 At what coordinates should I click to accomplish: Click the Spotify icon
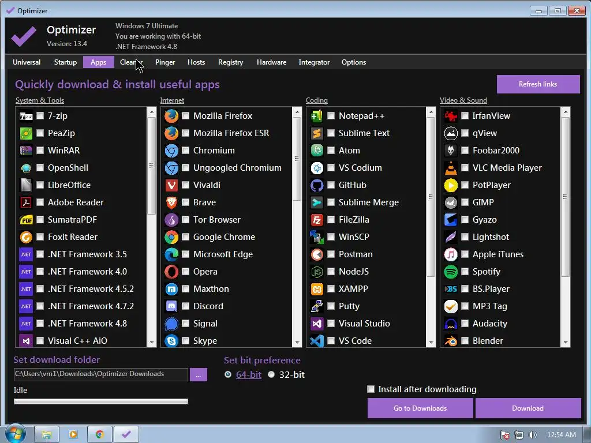point(451,272)
